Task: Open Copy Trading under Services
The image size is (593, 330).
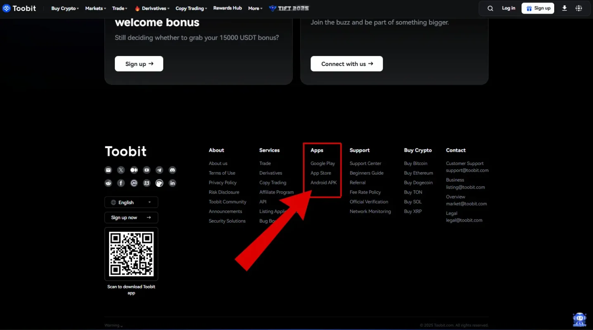Action: (x=273, y=183)
